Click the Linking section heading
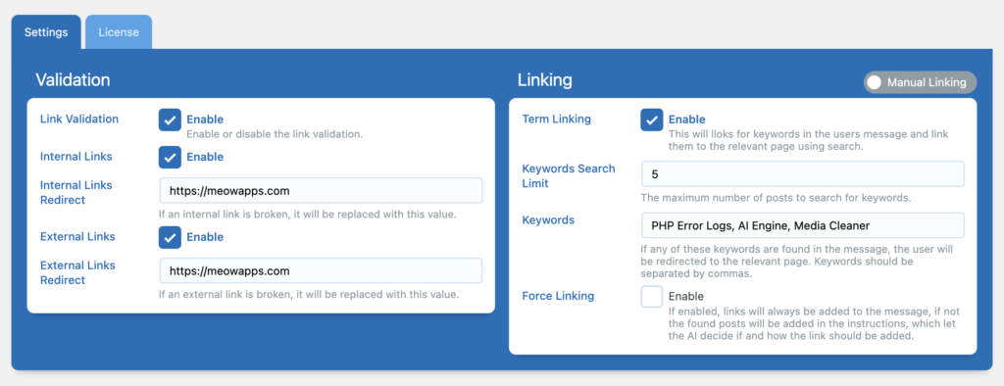 click(x=544, y=80)
